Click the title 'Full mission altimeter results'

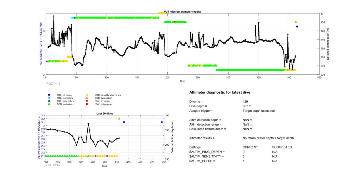183,12
